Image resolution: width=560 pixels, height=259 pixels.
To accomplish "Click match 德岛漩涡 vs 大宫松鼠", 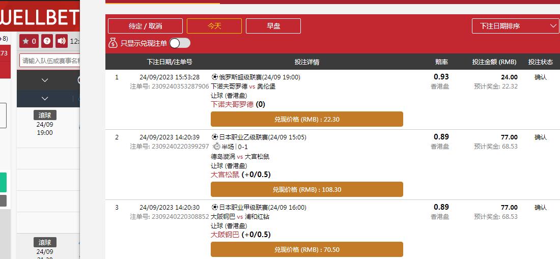I will point(240,157).
